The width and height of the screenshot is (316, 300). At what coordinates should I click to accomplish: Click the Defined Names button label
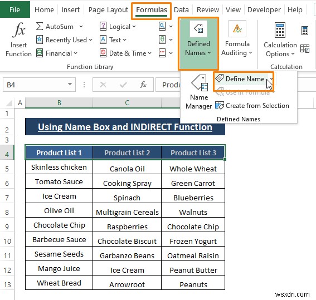(x=198, y=48)
